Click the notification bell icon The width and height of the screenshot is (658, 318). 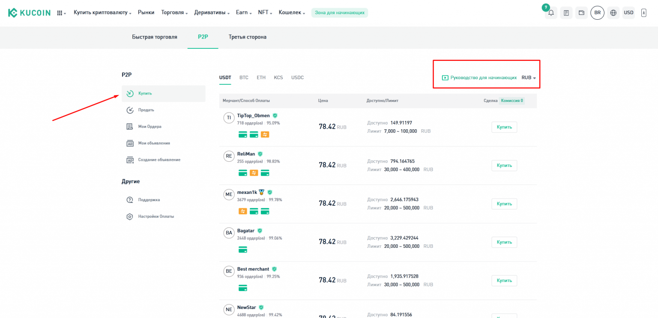click(551, 13)
